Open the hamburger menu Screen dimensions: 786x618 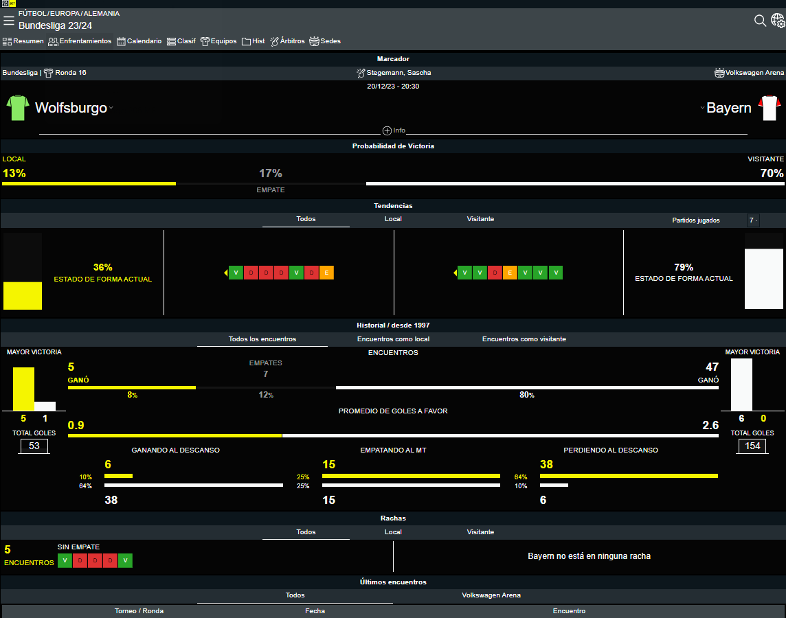pos(9,21)
